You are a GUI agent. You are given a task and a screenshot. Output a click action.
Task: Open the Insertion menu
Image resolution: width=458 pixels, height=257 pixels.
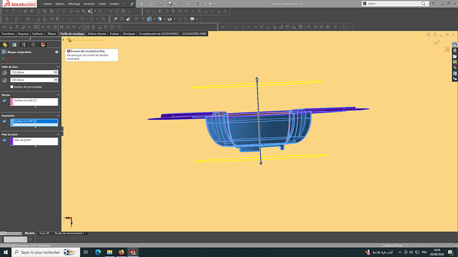point(89,4)
